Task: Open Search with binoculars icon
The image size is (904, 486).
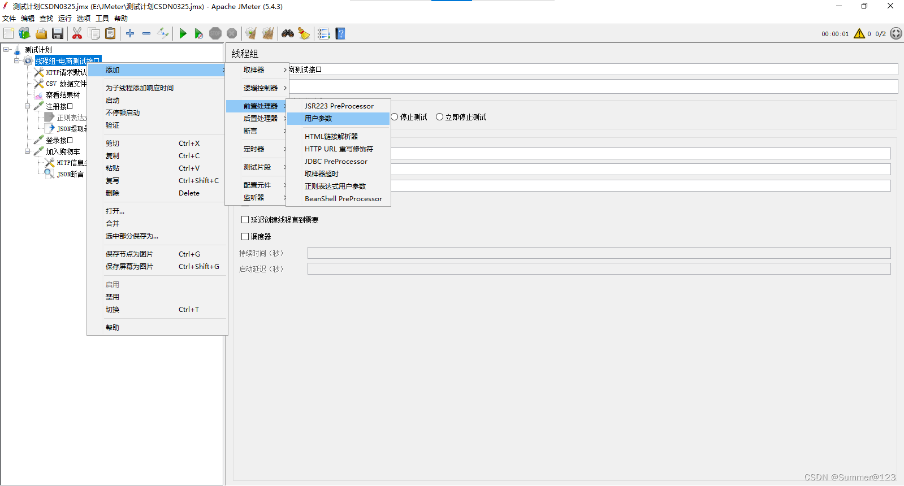Action: coord(288,34)
